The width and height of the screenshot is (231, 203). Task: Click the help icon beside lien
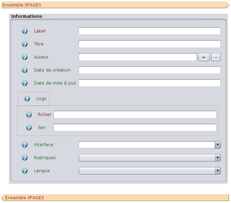tap(29, 128)
